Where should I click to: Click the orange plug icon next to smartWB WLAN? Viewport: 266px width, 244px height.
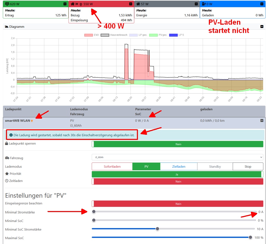pos(32,121)
